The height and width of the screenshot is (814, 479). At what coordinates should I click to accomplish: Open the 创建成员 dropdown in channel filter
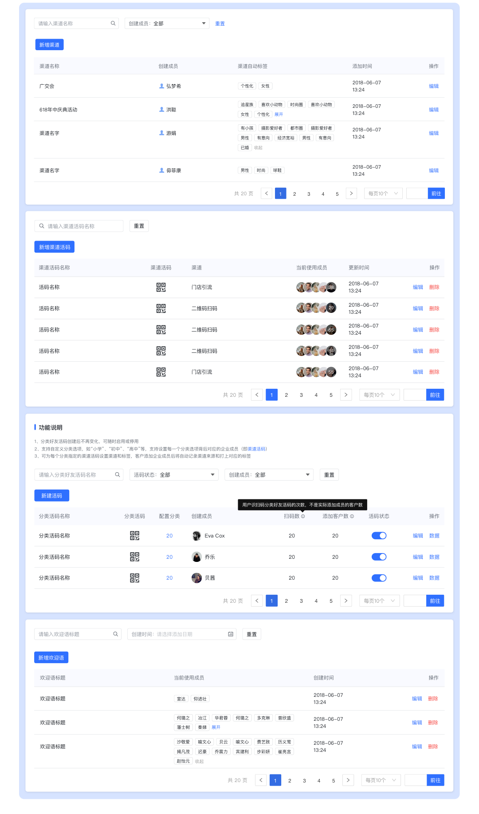click(167, 24)
